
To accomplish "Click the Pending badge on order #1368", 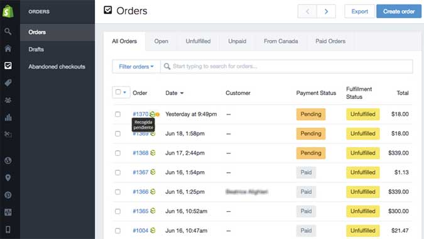I will click(311, 153).
